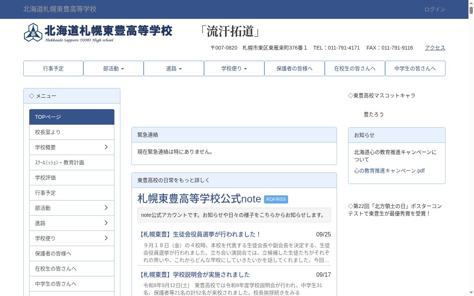
Task: Click the 現在緊急連絡は特にありません notice
Action: [x=176, y=152]
